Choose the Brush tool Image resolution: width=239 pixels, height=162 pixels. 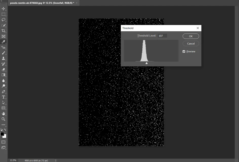(x=4, y=53)
